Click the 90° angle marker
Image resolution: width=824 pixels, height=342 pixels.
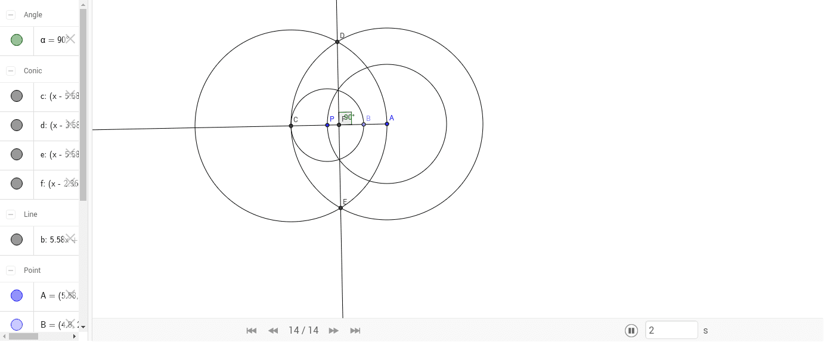(345, 118)
